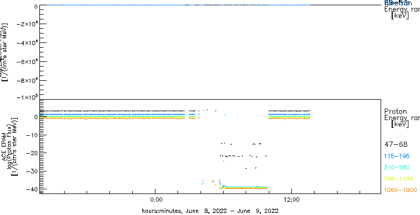
Task: Click the -8×10⁴ upper axis label
Action: (27, 80)
